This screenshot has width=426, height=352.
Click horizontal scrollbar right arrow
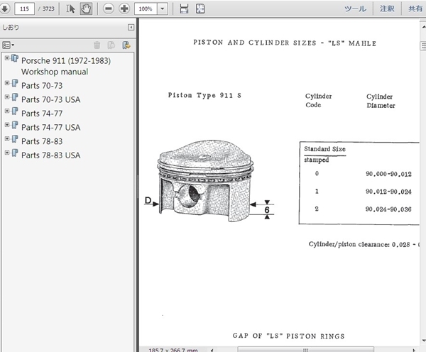tap(414, 350)
